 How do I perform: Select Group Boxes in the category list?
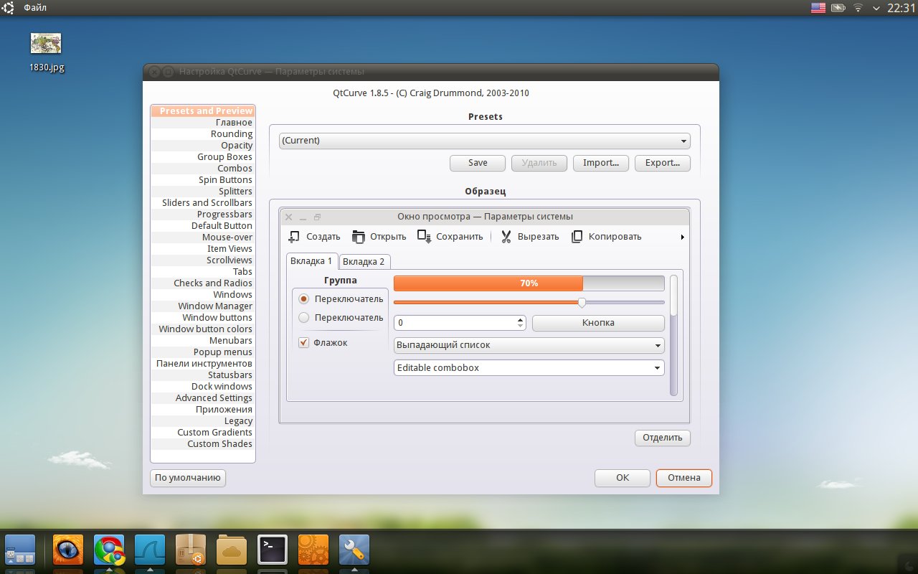(x=203, y=157)
